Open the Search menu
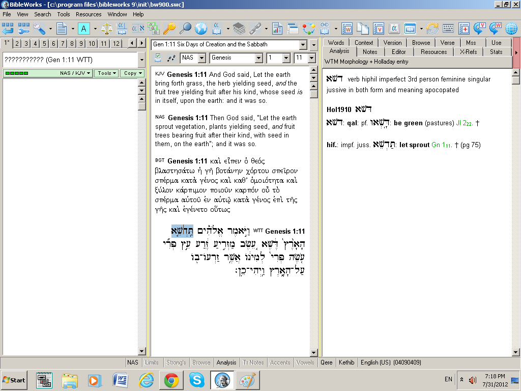 (43, 14)
